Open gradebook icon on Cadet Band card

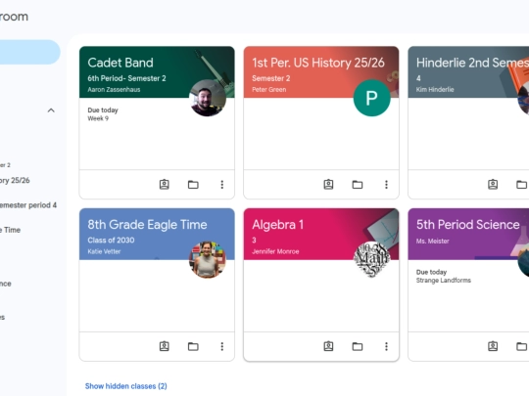coord(165,184)
